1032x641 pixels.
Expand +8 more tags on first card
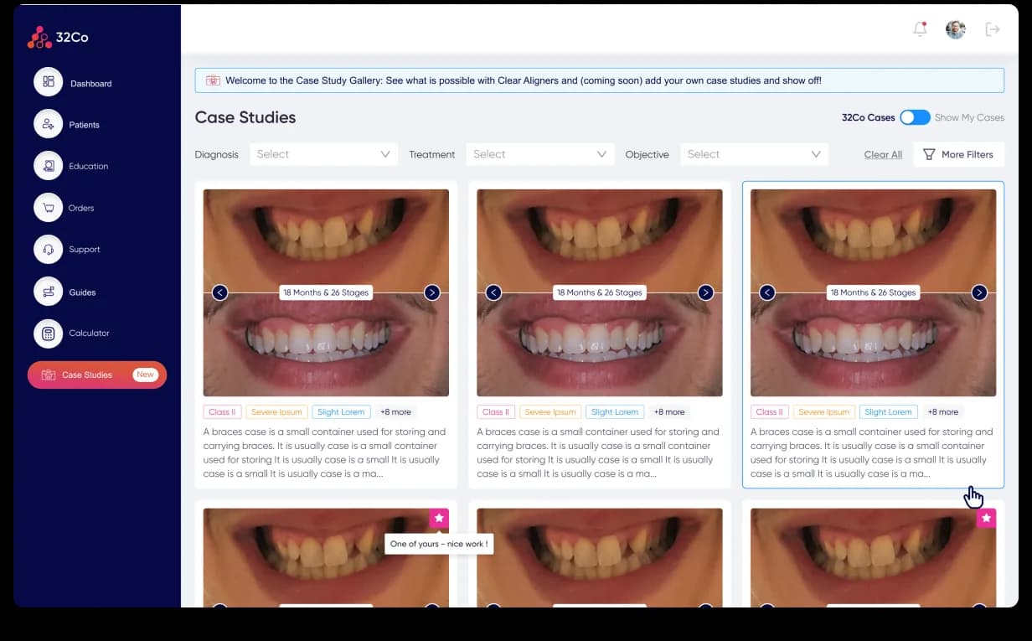click(x=395, y=412)
